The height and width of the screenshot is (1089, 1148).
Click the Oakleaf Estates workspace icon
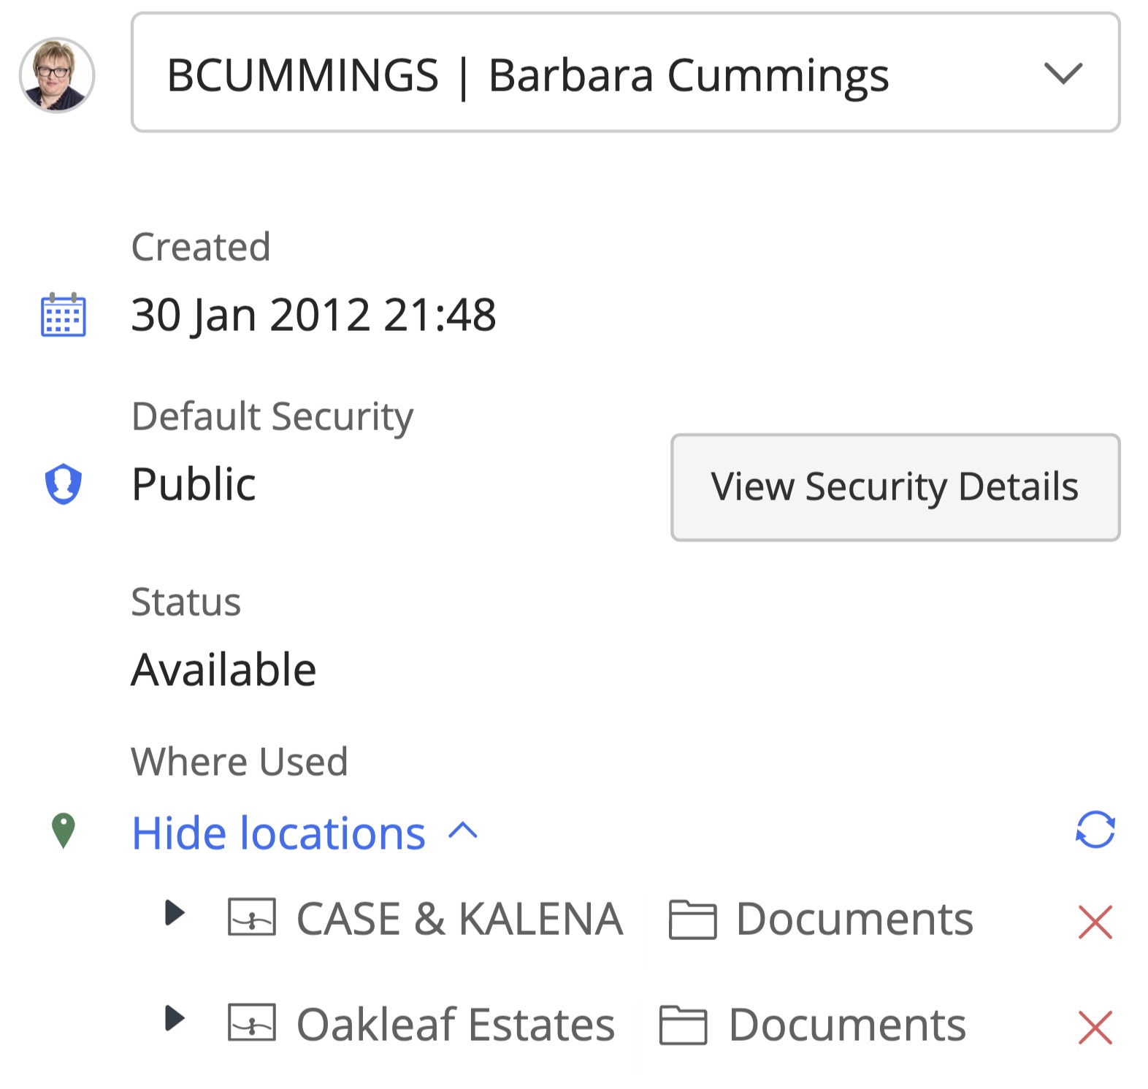pos(251,1023)
